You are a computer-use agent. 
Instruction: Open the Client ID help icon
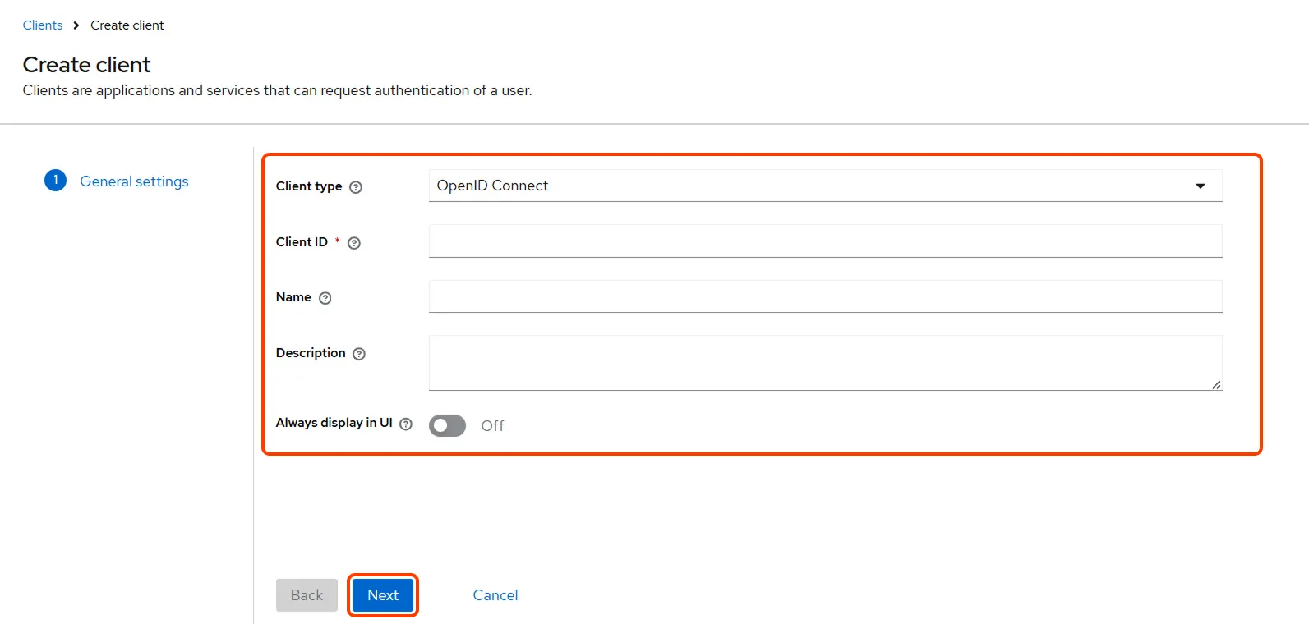click(354, 243)
